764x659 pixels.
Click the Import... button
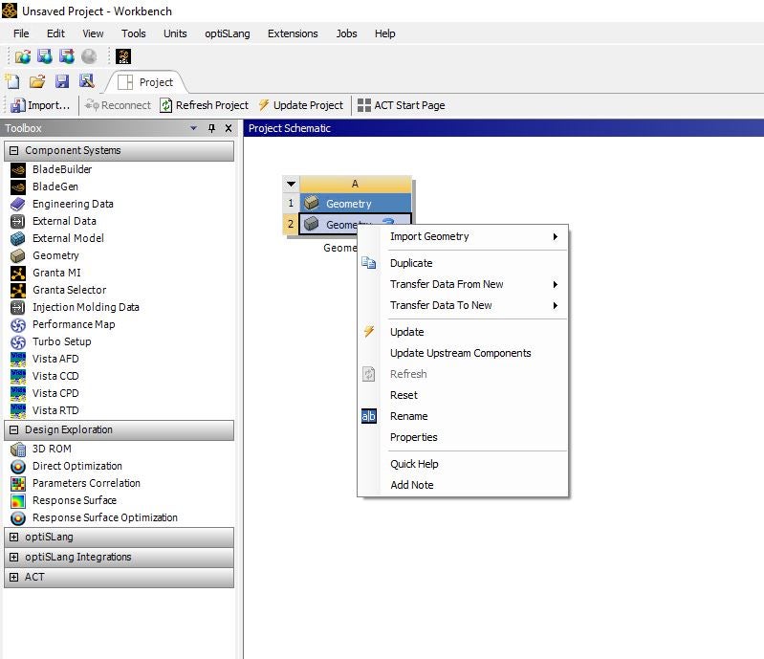tap(40, 105)
